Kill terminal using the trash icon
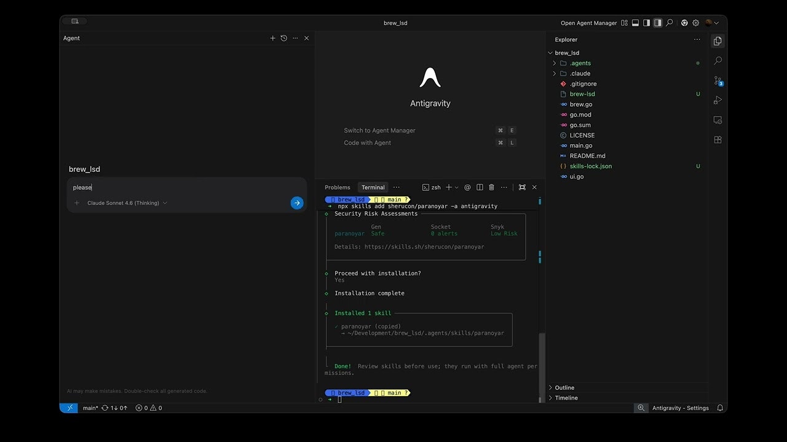Viewport: 787px width, 442px height. [x=491, y=187]
